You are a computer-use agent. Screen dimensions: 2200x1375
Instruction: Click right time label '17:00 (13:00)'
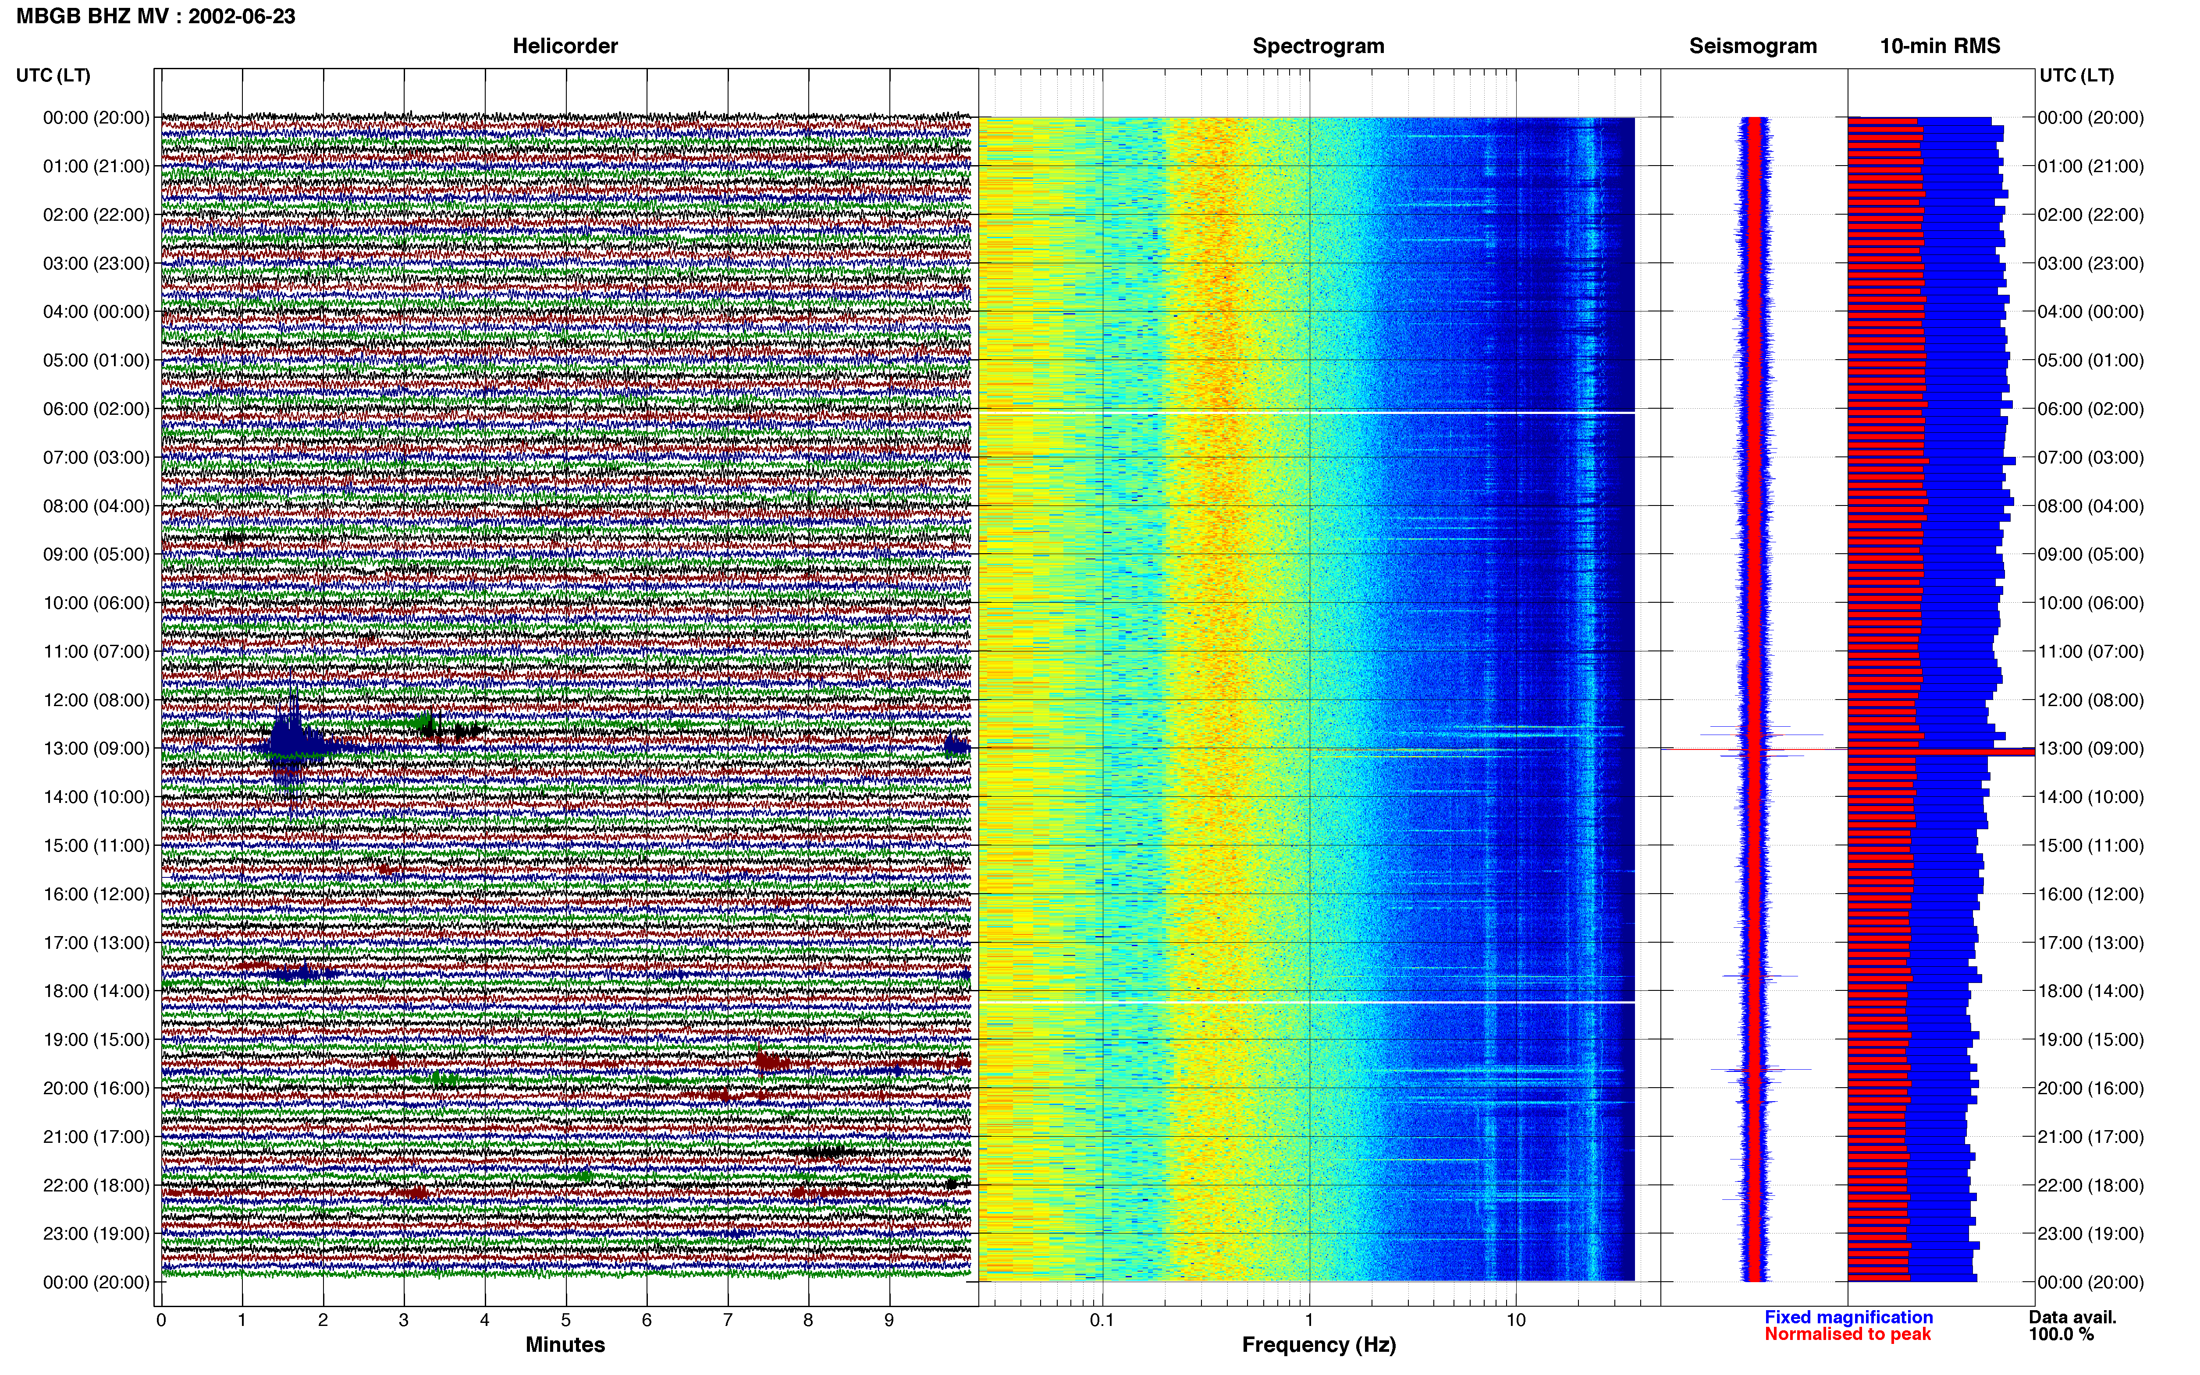tap(2091, 943)
